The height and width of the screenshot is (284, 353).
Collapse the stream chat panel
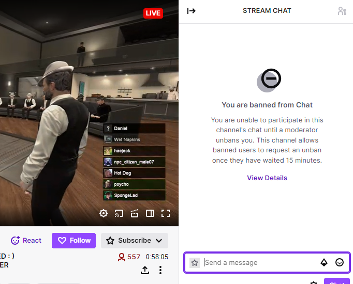191,11
